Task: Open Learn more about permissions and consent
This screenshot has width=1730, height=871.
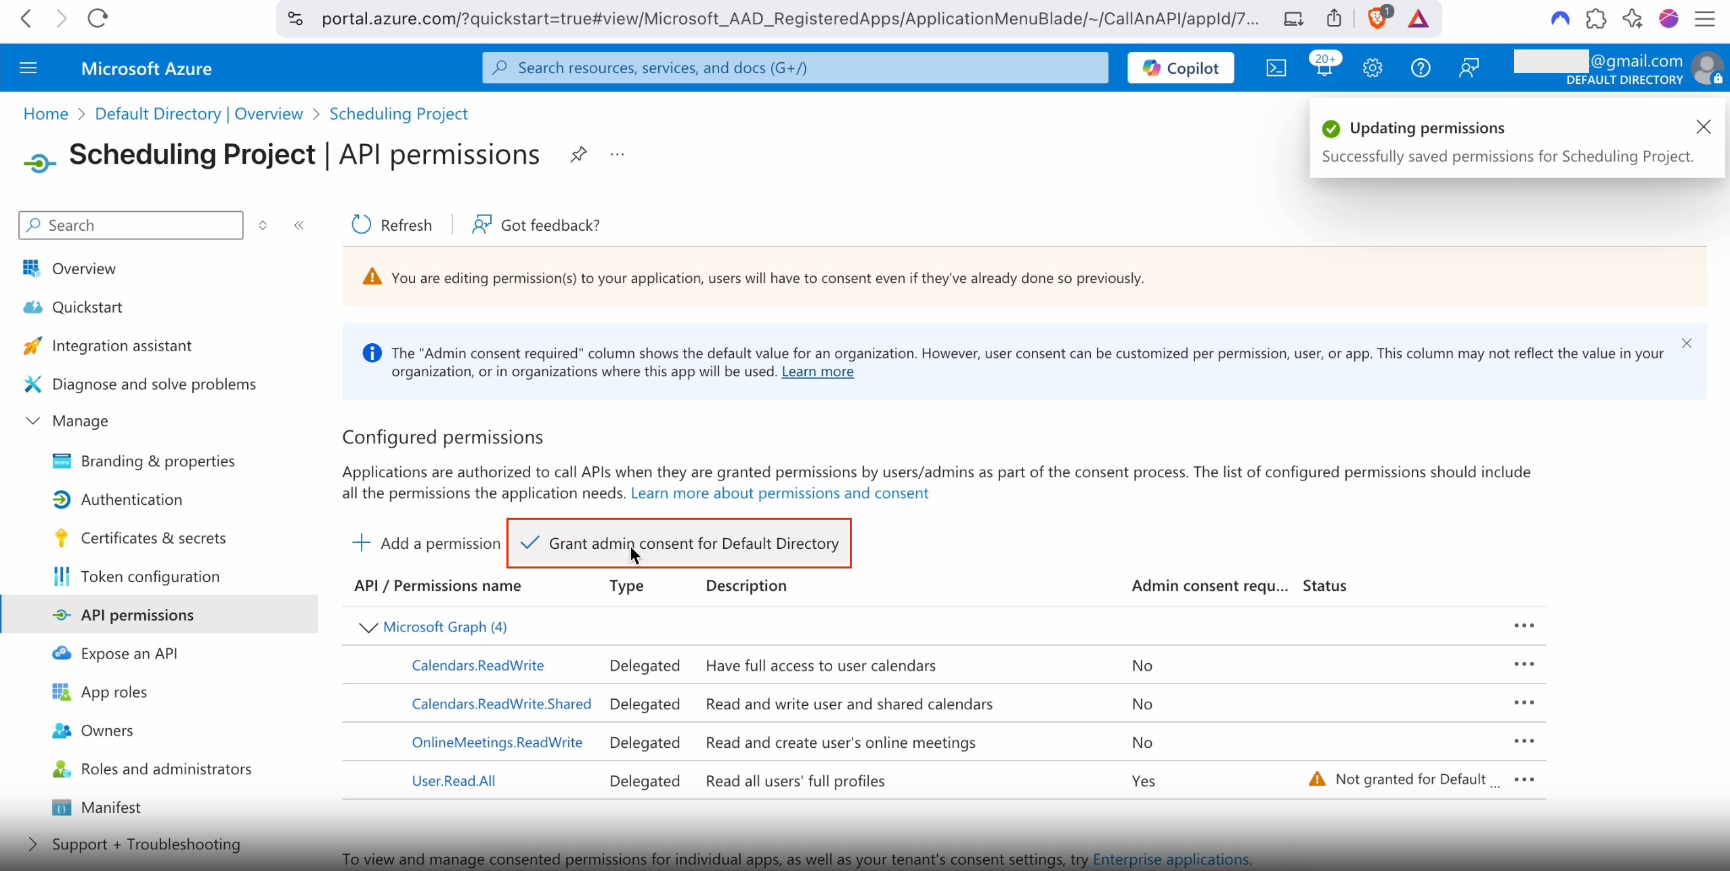Action: point(779,493)
